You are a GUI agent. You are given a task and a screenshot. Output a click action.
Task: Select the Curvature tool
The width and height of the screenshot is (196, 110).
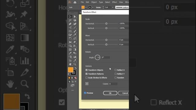pyautogui.click(x=75, y=24)
